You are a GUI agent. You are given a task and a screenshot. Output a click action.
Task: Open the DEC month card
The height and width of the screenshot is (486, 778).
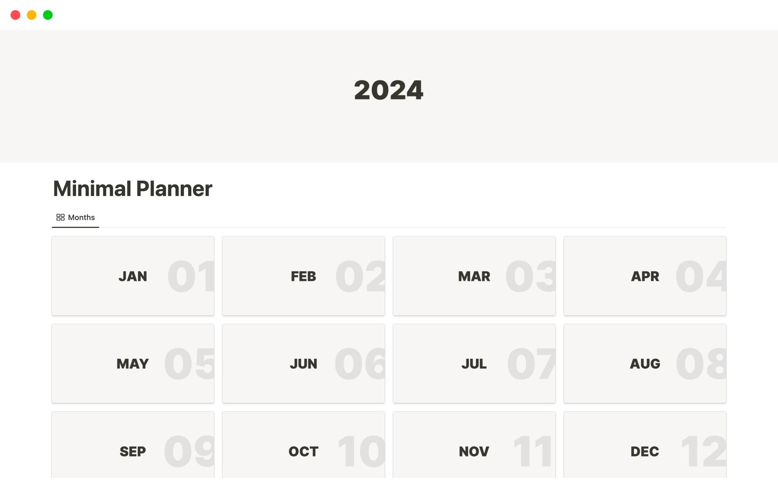(x=645, y=450)
